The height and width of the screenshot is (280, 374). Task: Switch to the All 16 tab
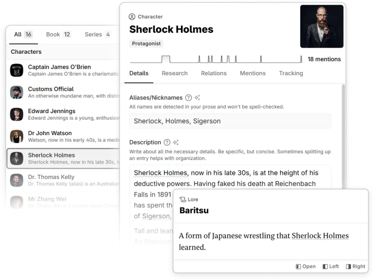click(23, 35)
